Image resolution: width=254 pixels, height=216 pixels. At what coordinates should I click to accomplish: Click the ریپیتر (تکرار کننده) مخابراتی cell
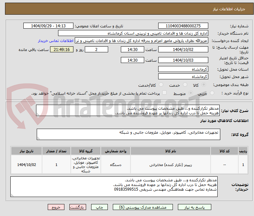point(171,165)
